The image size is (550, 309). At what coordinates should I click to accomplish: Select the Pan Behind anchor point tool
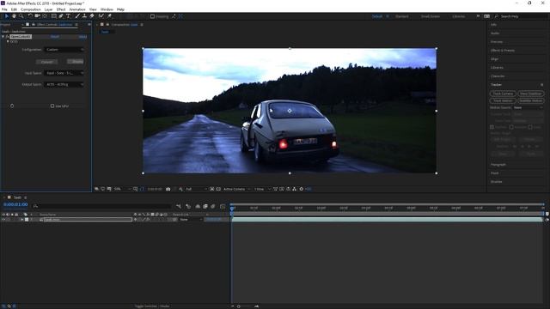[x=45, y=16]
